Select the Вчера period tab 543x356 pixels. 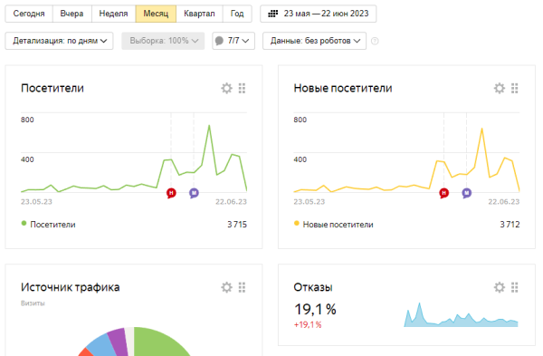pyautogui.click(x=72, y=14)
